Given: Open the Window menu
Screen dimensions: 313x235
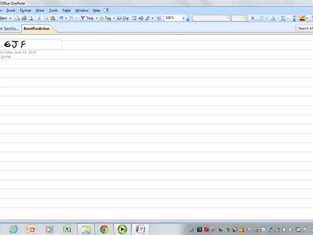Looking at the screenshot, I should (x=82, y=10).
